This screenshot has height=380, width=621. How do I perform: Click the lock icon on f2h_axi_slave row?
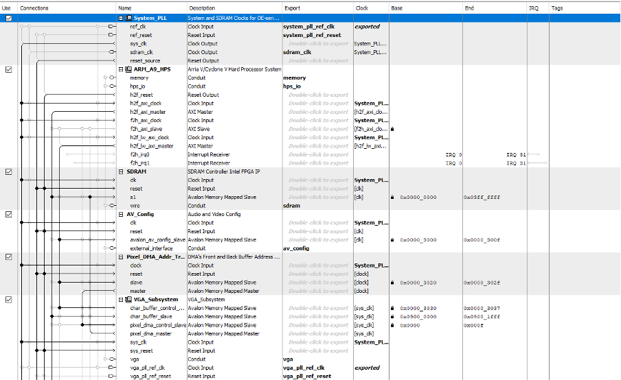[392, 129]
